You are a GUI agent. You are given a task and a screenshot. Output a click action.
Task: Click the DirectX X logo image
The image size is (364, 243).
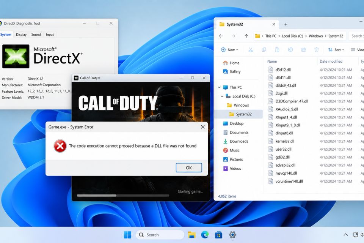pos(16,57)
